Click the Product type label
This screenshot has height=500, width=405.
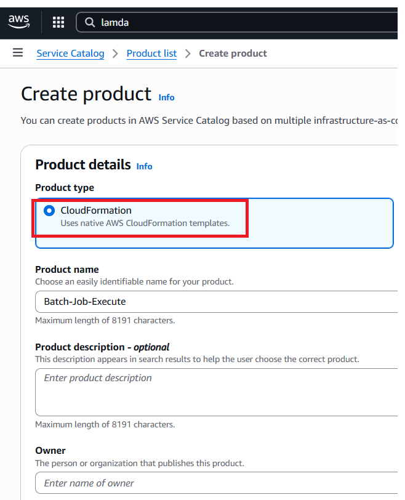(65, 187)
